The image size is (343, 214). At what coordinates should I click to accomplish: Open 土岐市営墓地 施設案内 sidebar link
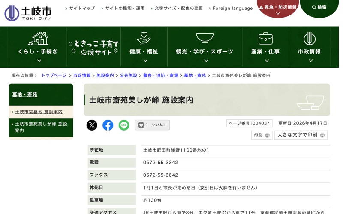coord(39,112)
